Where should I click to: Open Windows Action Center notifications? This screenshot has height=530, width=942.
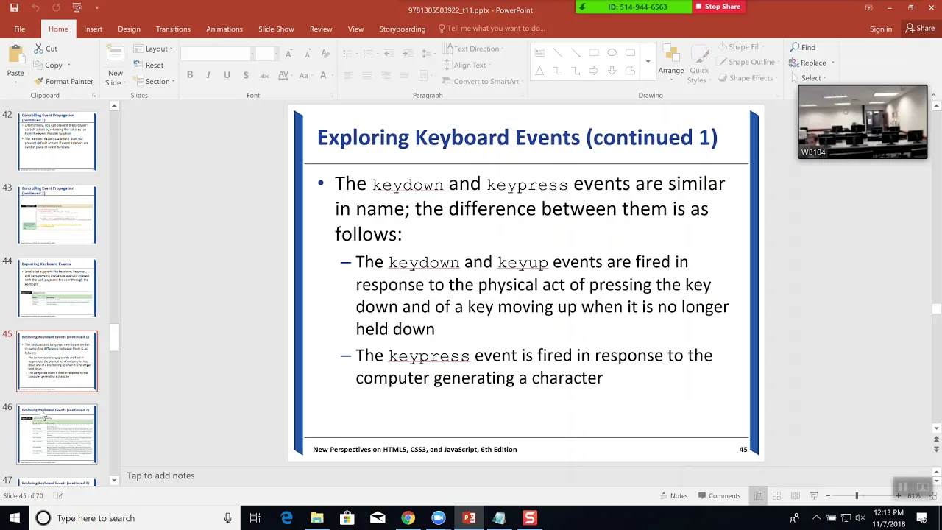pos(922,518)
